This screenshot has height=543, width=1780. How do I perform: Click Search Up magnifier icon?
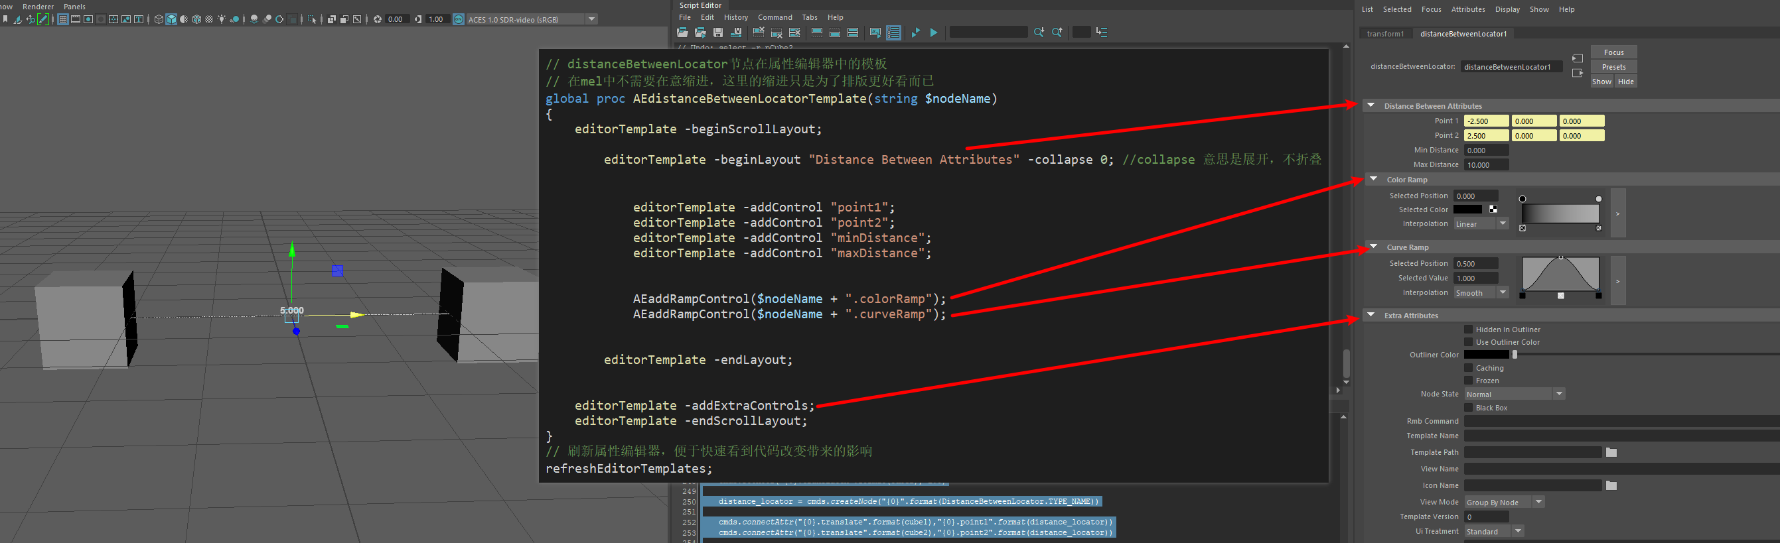[x=1057, y=32]
